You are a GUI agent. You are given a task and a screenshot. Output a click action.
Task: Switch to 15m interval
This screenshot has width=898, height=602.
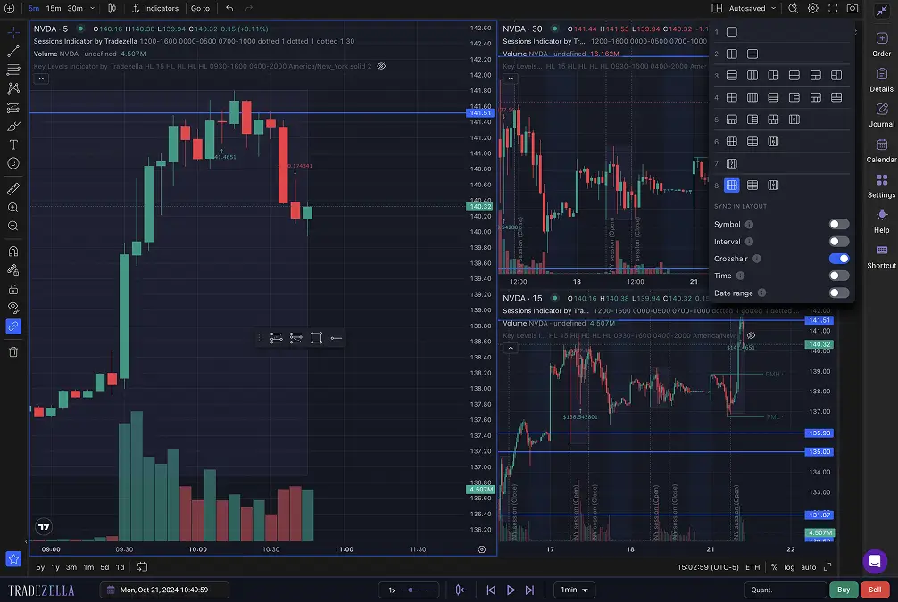click(54, 8)
